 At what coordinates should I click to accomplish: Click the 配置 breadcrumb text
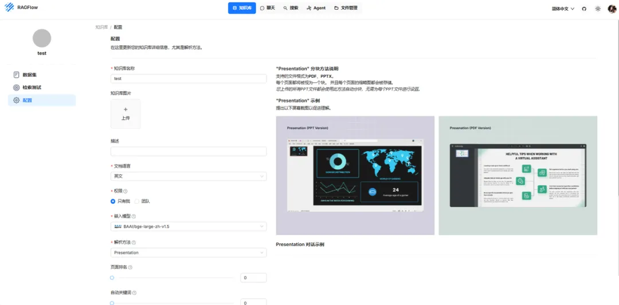tap(118, 27)
